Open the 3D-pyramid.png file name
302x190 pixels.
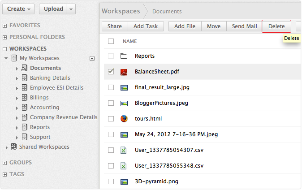156,181
